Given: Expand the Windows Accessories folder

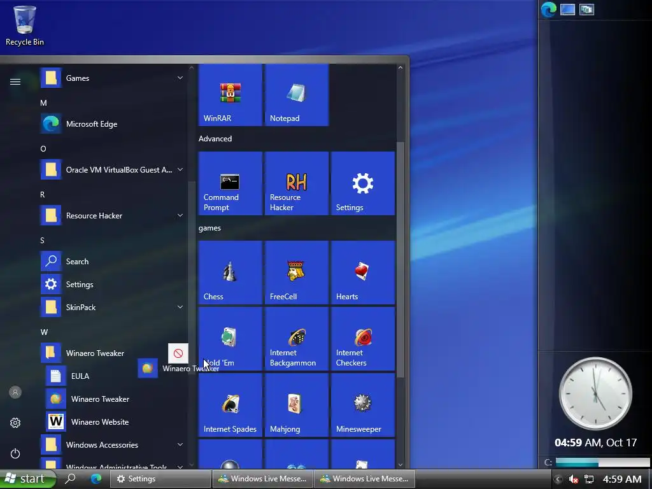Looking at the screenshot, I should tap(112, 444).
